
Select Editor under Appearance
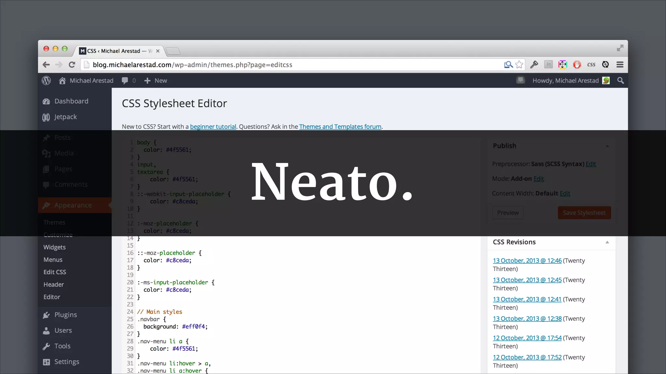pos(52,297)
